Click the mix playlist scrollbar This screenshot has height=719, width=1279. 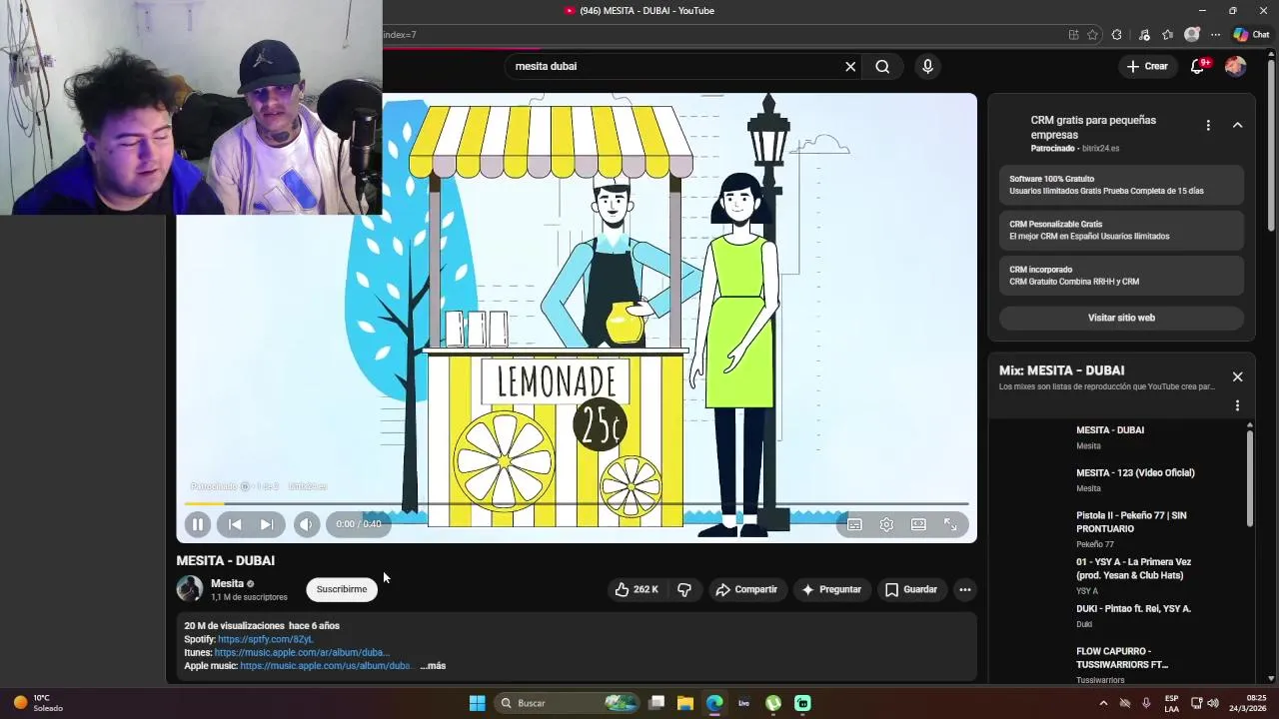click(1249, 477)
